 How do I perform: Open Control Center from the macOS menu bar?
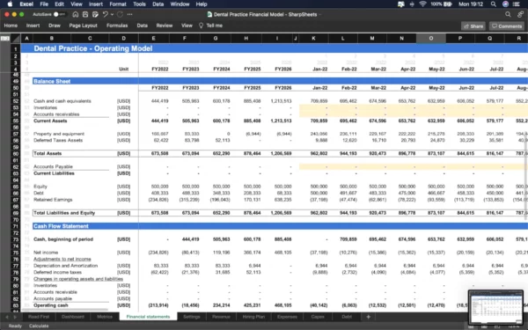tap(516, 4)
